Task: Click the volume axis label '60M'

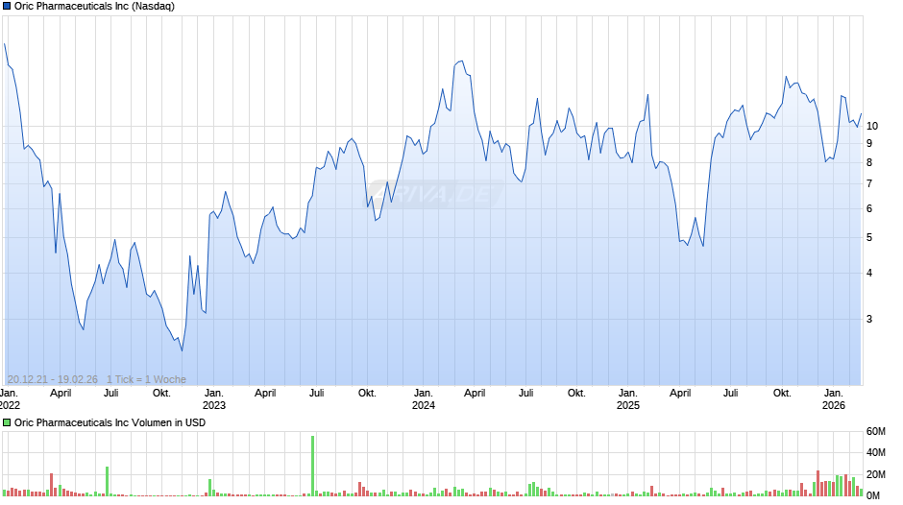Action: click(x=875, y=432)
